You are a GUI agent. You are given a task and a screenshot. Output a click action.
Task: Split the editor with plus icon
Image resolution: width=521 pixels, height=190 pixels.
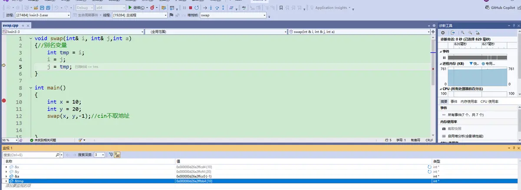432,32
